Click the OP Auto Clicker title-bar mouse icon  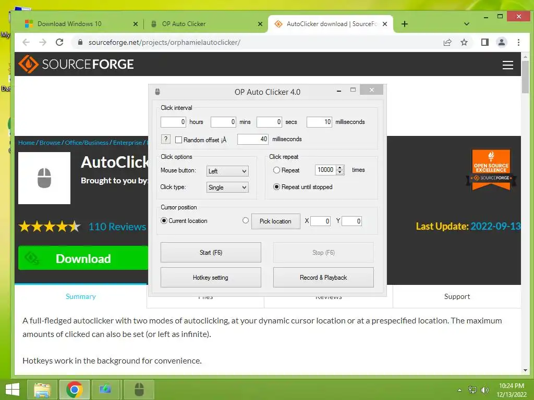pos(157,92)
